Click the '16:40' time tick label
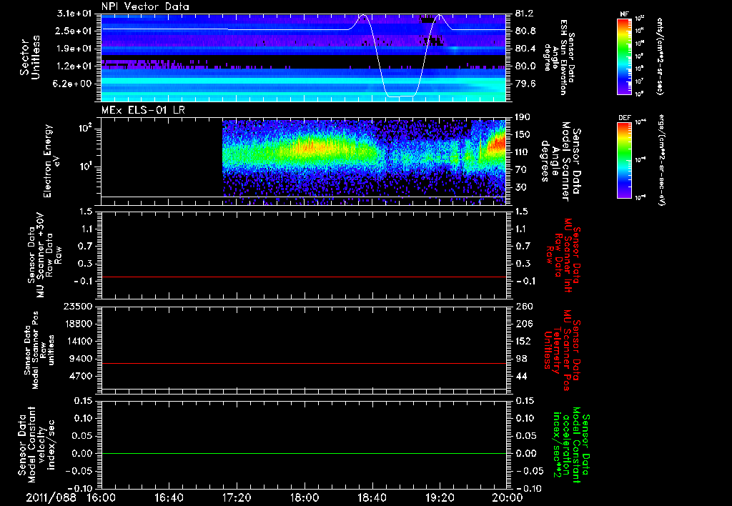The height and width of the screenshot is (506, 732). point(169,497)
